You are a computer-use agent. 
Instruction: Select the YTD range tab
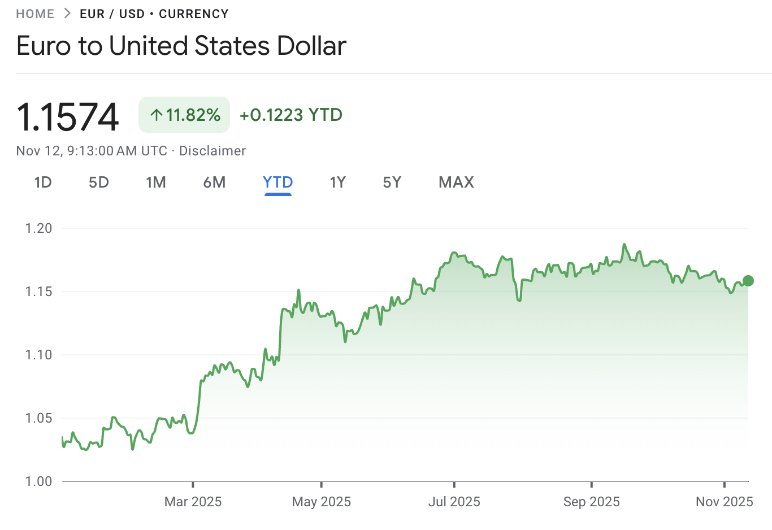point(277,183)
